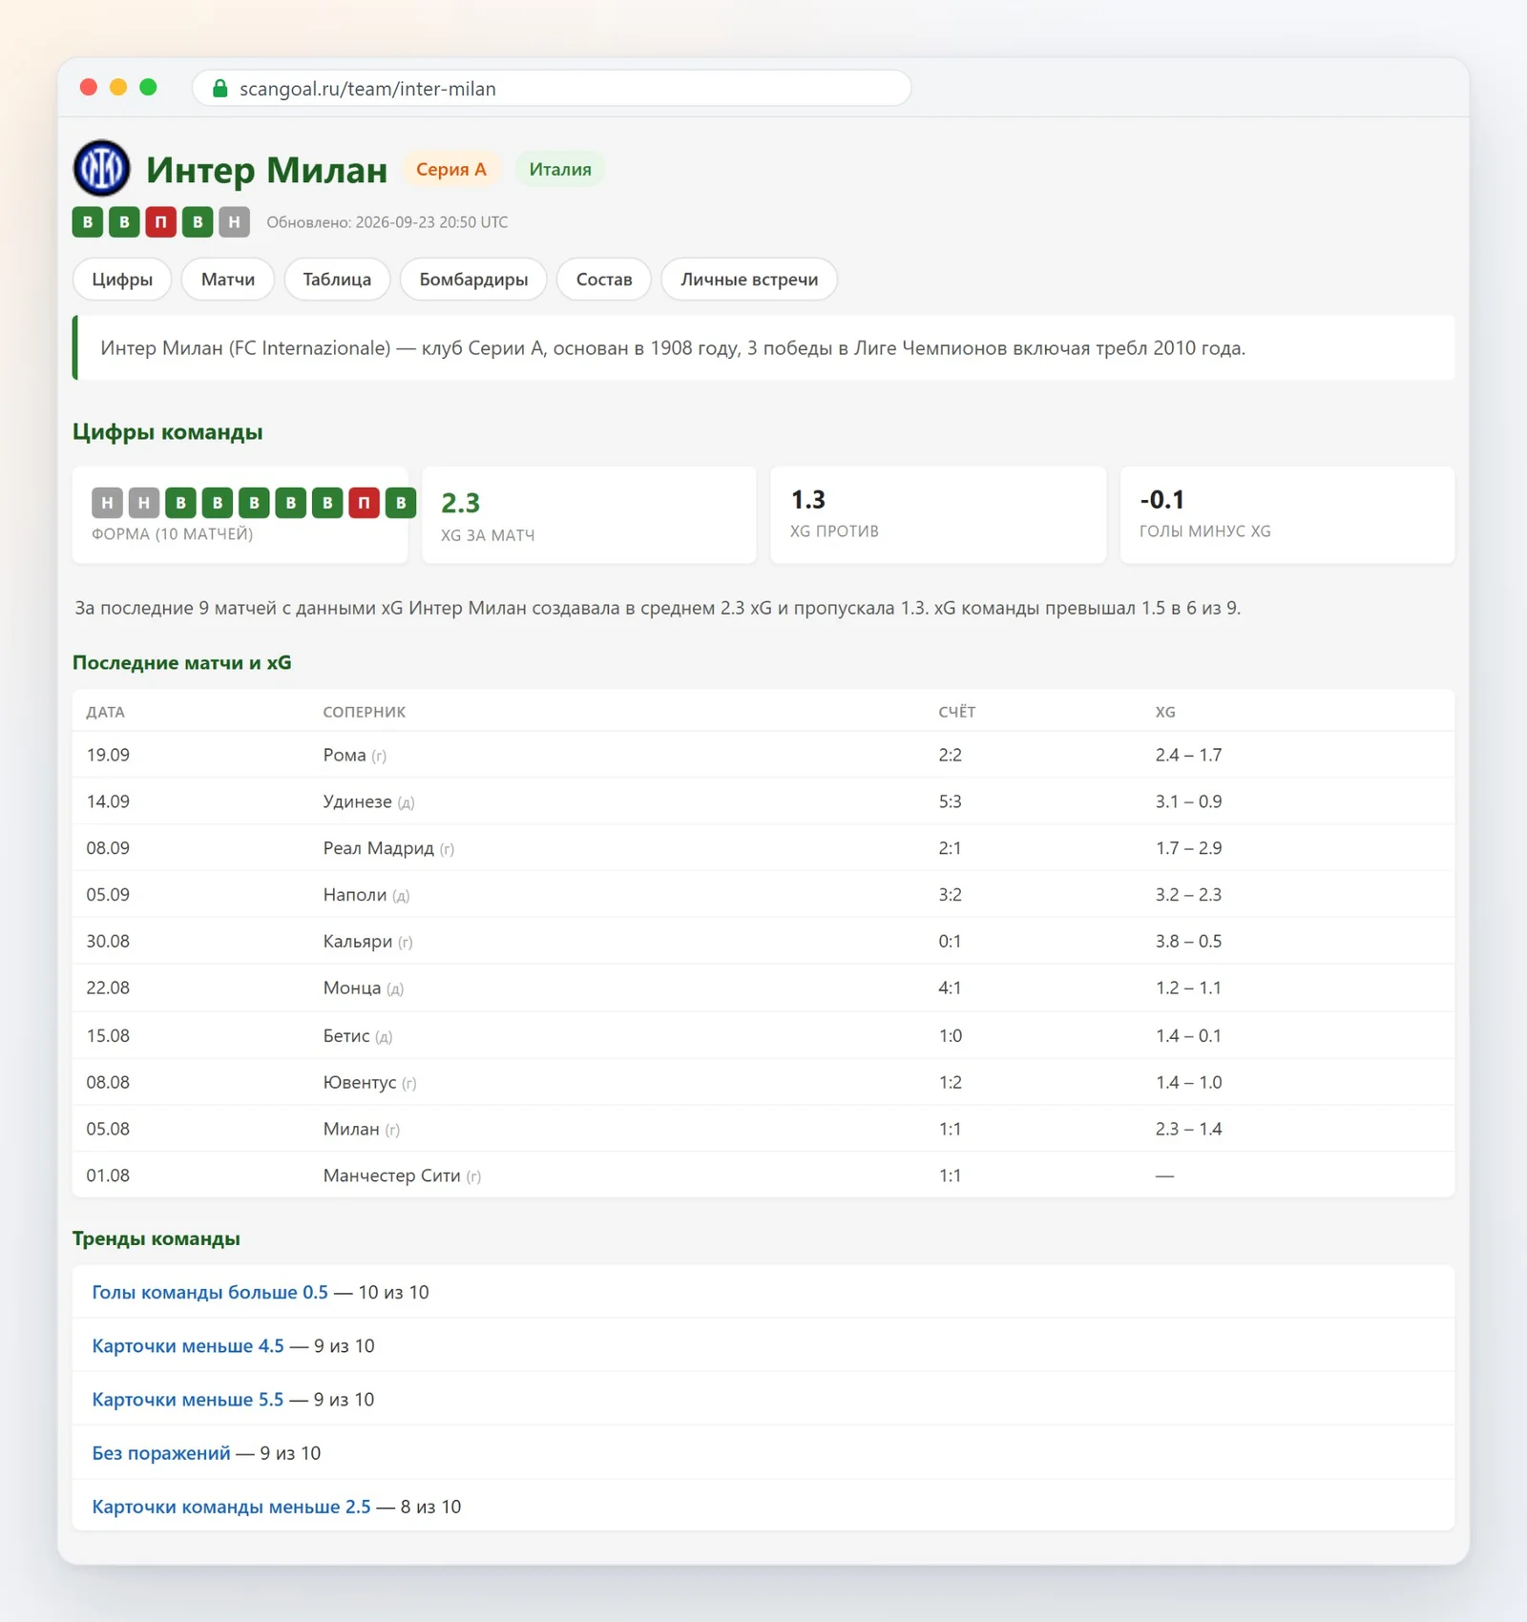Maximize the window with the green button
Viewport: 1527px width, 1622px height.
click(148, 88)
